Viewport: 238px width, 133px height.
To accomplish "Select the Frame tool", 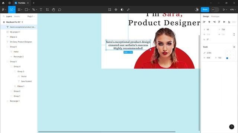I will [x=19, y=10].
